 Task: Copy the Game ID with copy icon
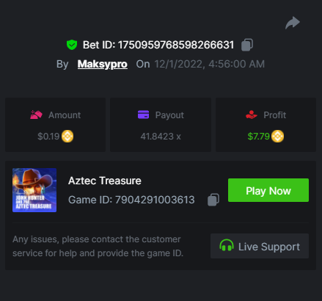point(213,200)
